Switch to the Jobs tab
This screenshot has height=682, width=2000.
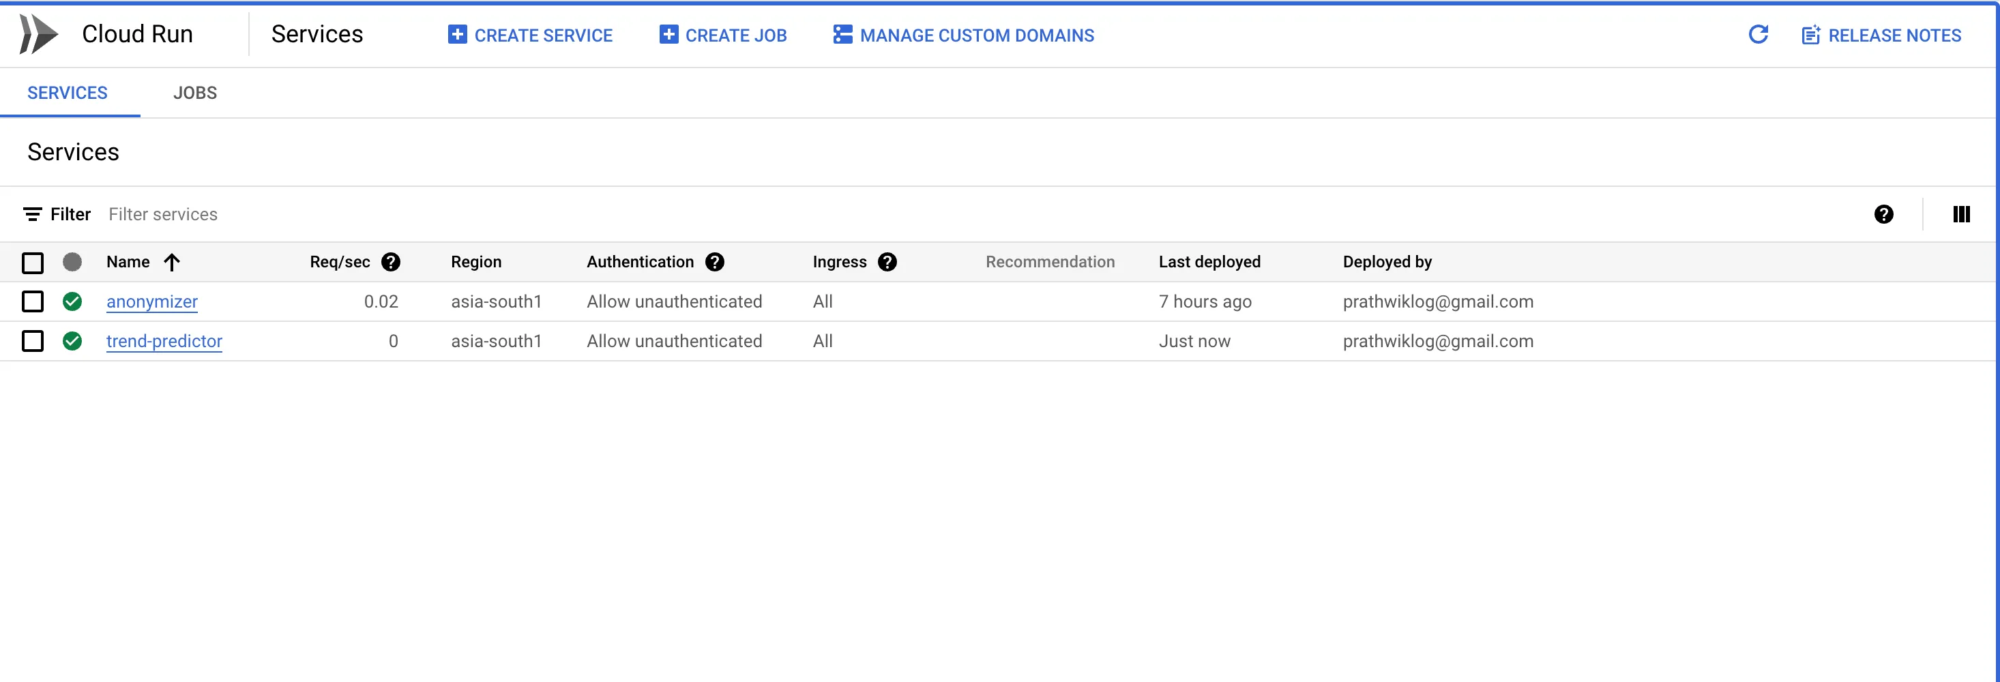click(195, 93)
